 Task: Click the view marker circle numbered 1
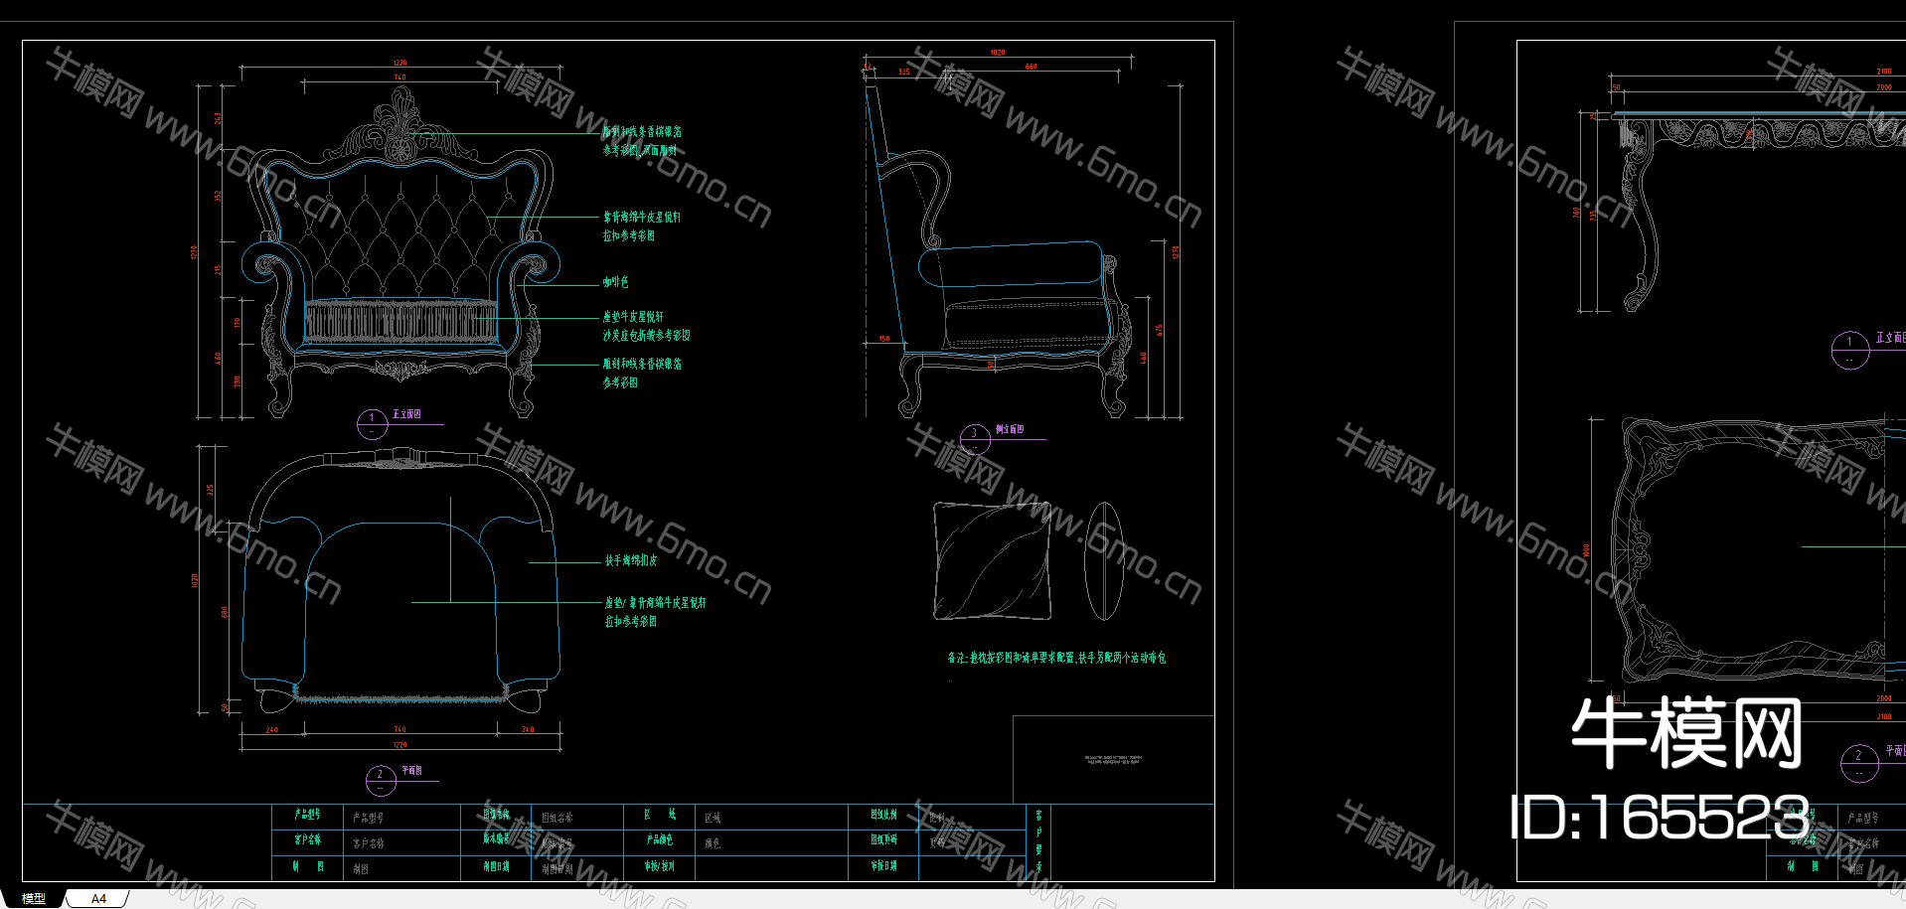372,423
